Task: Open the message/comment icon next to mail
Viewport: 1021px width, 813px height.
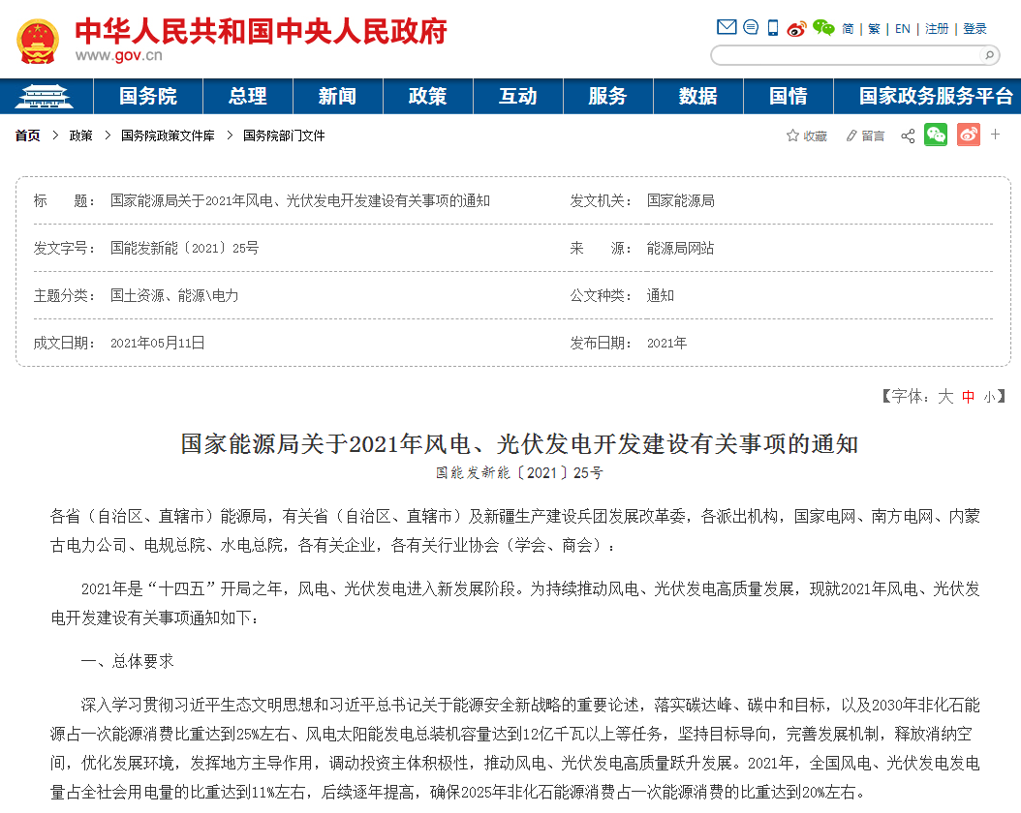Action: 751,27
